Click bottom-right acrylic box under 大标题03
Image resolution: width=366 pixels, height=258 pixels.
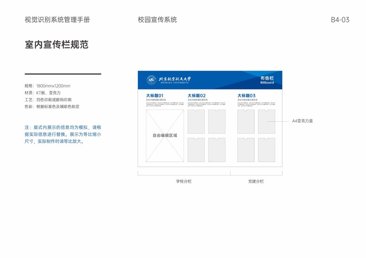coord(267,150)
